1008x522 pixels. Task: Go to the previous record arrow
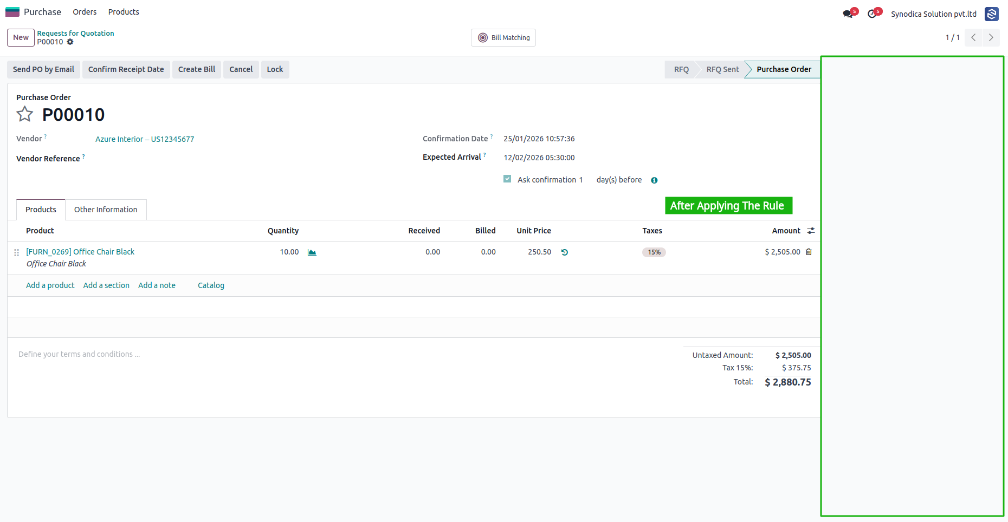click(973, 37)
